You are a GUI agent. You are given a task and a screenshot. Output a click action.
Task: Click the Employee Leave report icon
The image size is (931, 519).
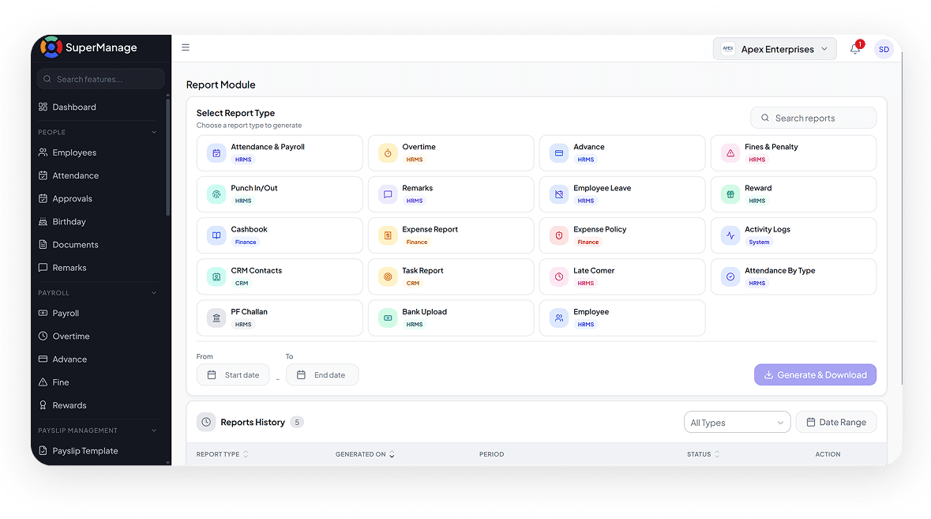tap(559, 194)
